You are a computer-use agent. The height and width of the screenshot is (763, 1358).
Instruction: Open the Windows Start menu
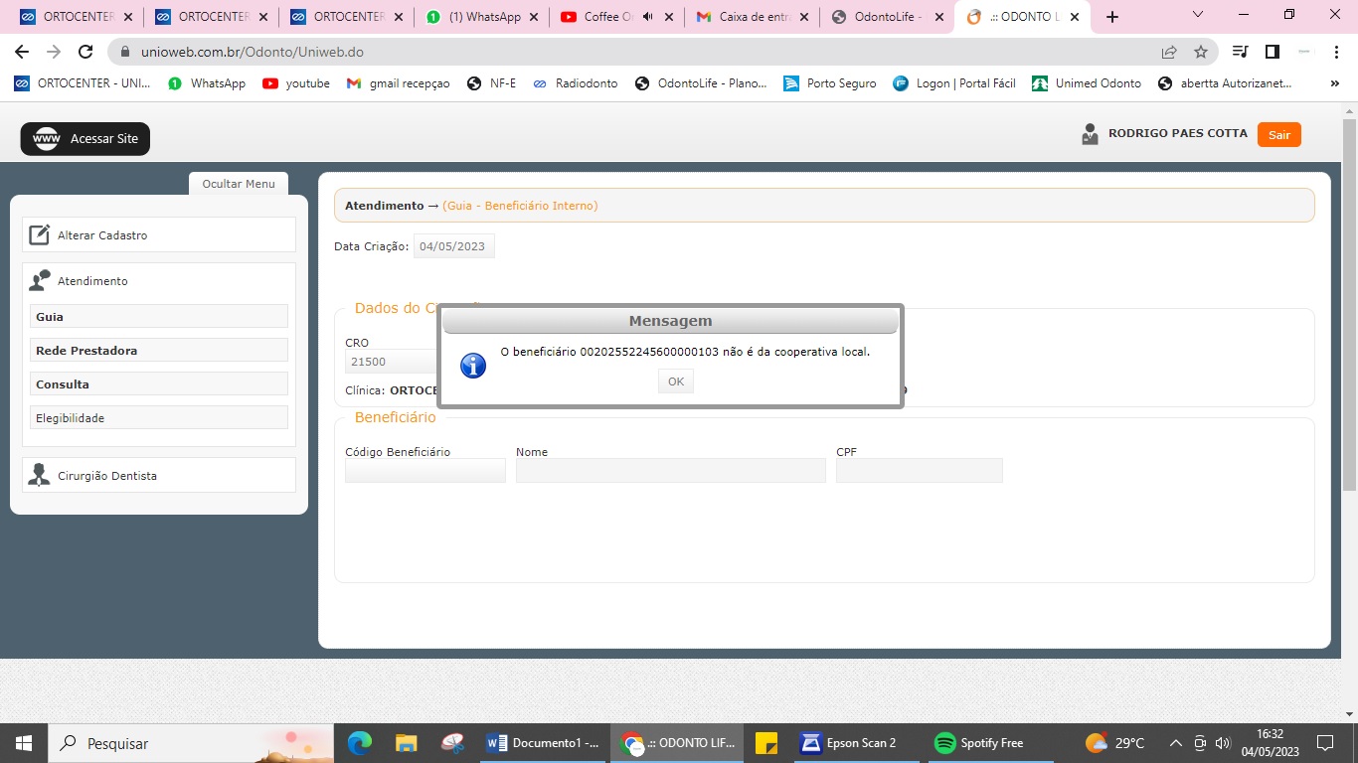[23, 743]
